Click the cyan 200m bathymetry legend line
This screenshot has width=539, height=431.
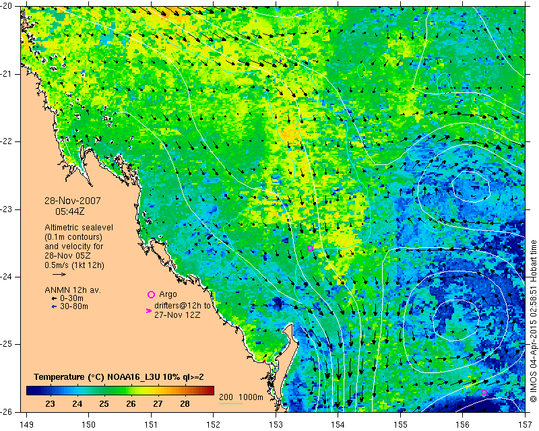pos(230,403)
